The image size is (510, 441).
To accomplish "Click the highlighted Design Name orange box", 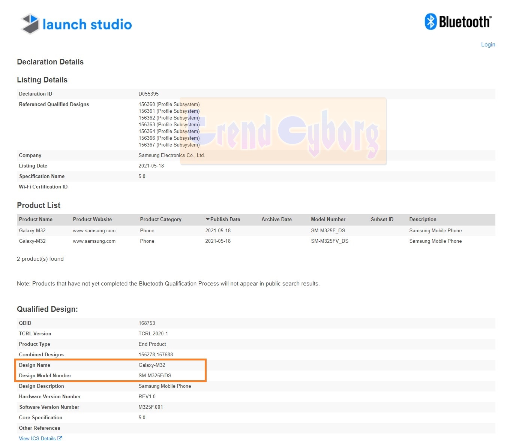I will point(111,370).
